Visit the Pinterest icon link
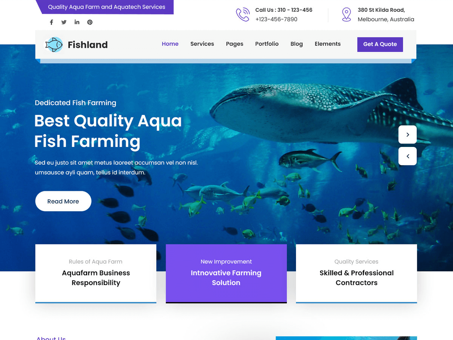The height and width of the screenshot is (340, 453). [x=89, y=22]
